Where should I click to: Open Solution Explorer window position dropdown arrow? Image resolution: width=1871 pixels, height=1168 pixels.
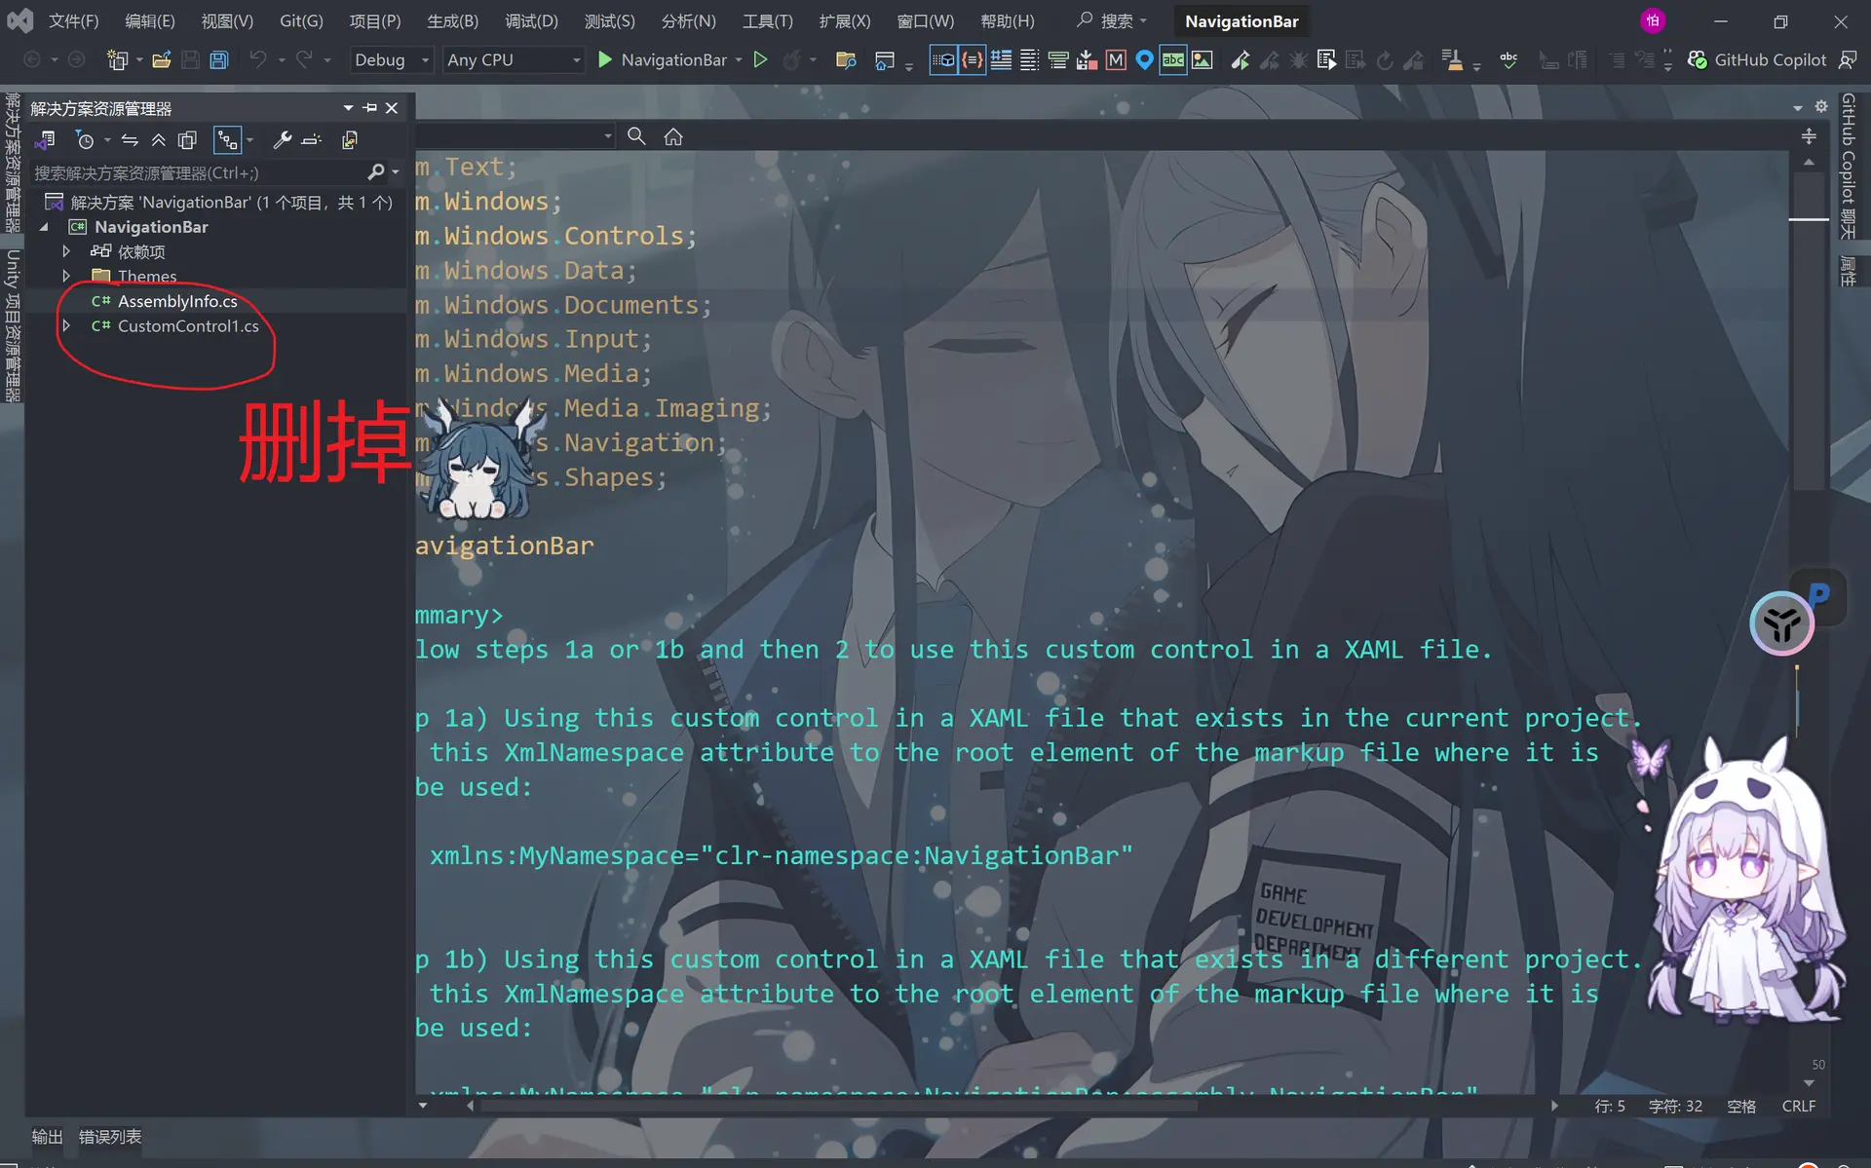coord(348,108)
